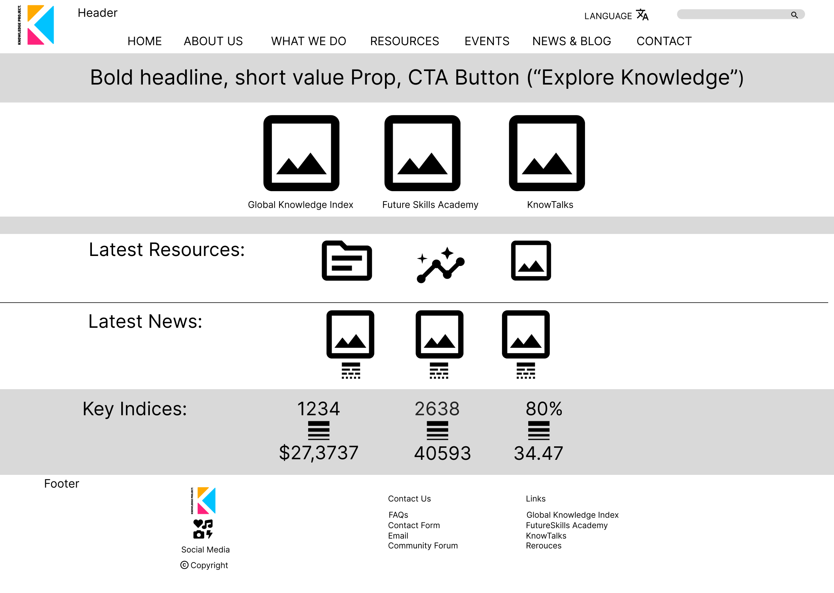Click the magnifier search icon
The width and height of the screenshot is (834, 593).
pos(794,15)
